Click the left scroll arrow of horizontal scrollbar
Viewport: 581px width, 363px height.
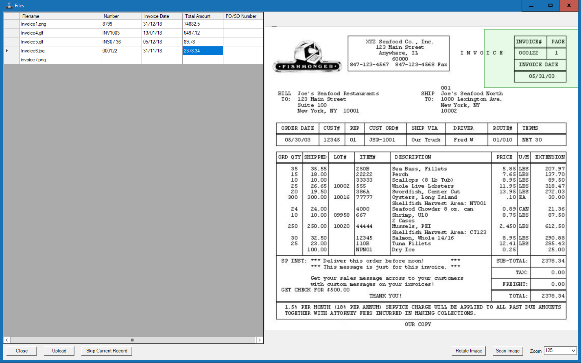[x=7, y=340]
